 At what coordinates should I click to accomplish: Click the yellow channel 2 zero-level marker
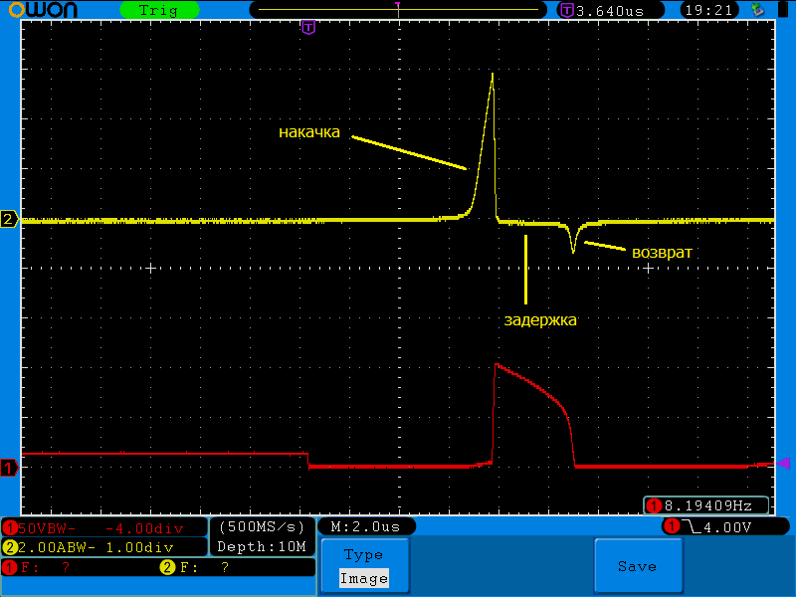[x=9, y=220]
